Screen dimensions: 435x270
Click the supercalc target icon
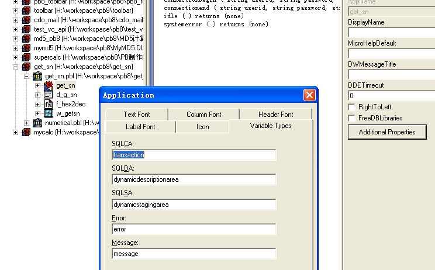coord(26,57)
